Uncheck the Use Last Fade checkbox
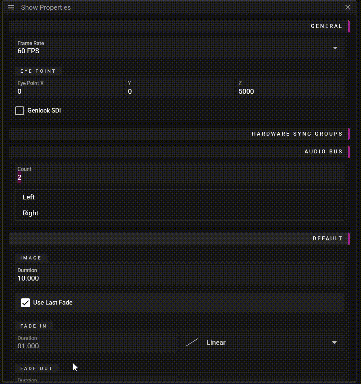Screen dimensions: 361x384 [25, 303]
